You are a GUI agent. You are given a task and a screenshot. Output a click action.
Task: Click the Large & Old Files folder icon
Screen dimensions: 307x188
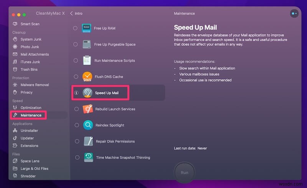click(x=15, y=168)
